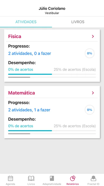Tap the Matemática 0% progress circle
104x186 pixels.
(89, 110)
